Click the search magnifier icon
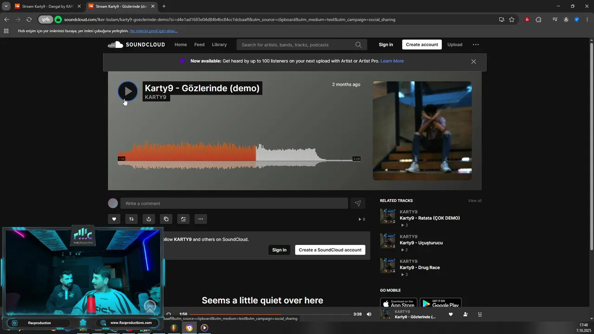The width and height of the screenshot is (594, 334). point(358,45)
